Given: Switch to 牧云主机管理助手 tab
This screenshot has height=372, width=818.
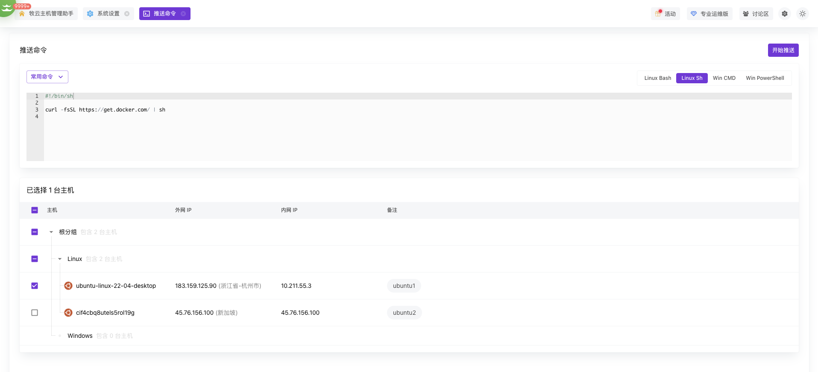Looking at the screenshot, I should (47, 14).
